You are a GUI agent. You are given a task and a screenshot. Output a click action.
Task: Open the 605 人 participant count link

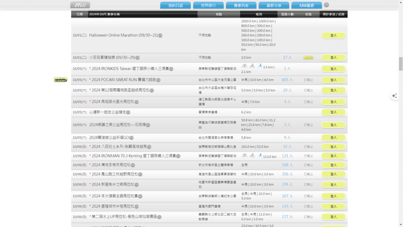[x=287, y=80]
